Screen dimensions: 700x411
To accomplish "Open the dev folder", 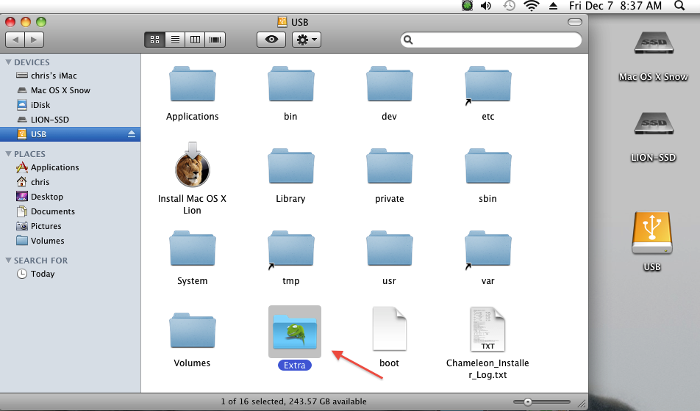I will (x=389, y=84).
